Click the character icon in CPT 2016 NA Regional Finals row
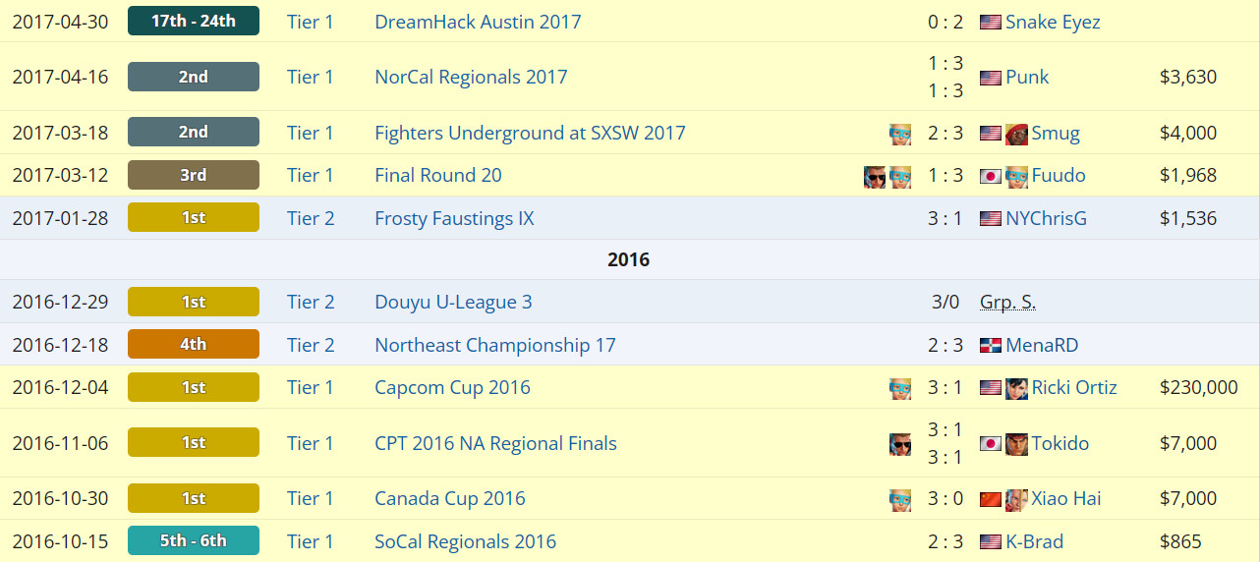The width and height of the screenshot is (1260, 562). tap(900, 444)
